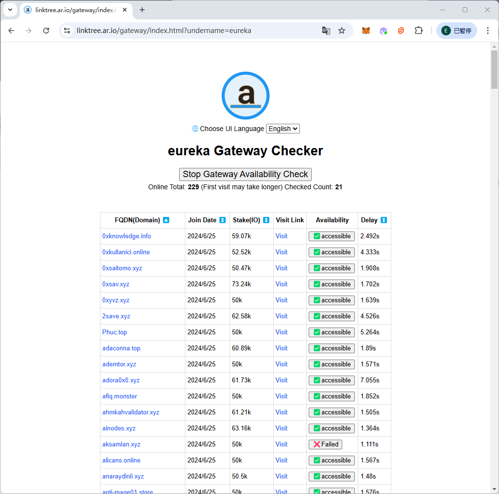499x494 pixels.
Task: Sort by FQDN(Domain) column icon
Action: coord(166,220)
